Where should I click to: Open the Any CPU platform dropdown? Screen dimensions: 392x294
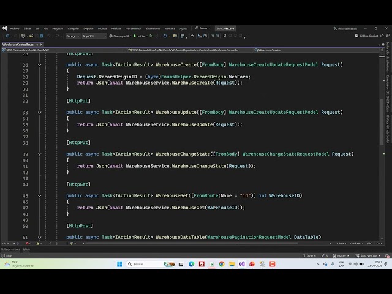point(94,36)
